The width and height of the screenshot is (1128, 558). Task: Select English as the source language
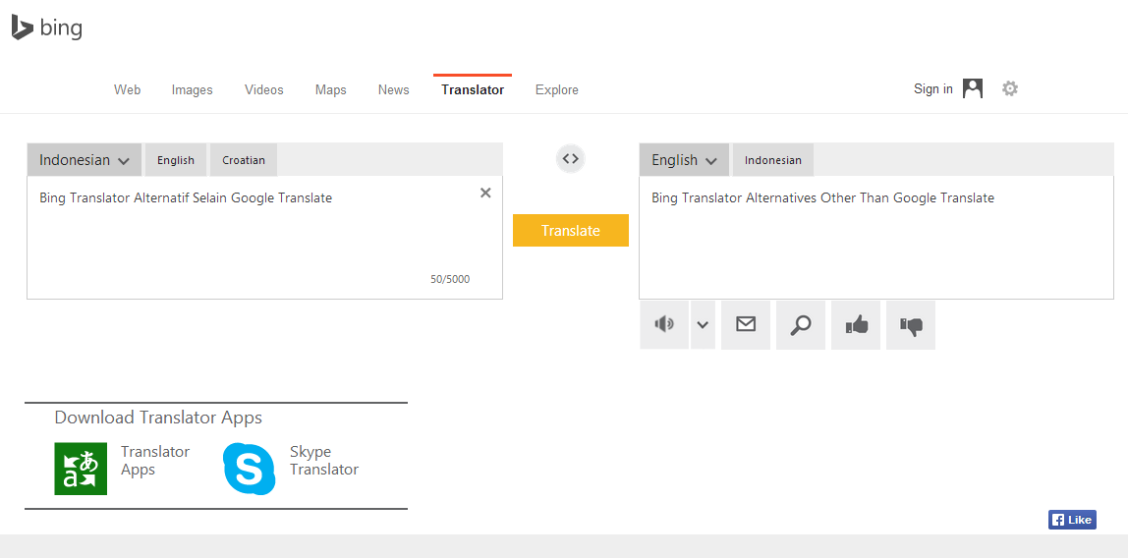(176, 159)
